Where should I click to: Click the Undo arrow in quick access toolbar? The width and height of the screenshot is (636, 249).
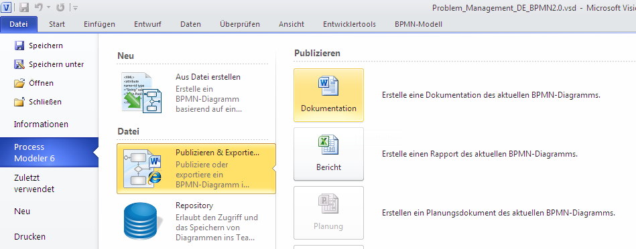pos(38,7)
